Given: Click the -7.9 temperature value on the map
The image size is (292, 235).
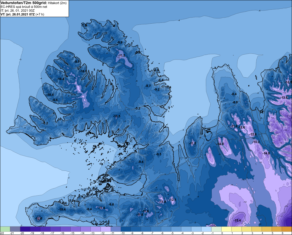Looking at the screenshot, I should point(84,25).
